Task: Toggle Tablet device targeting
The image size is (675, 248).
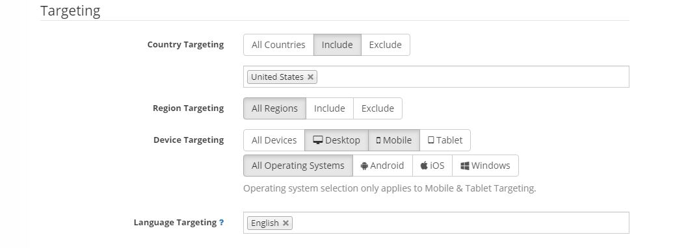Action: point(445,140)
